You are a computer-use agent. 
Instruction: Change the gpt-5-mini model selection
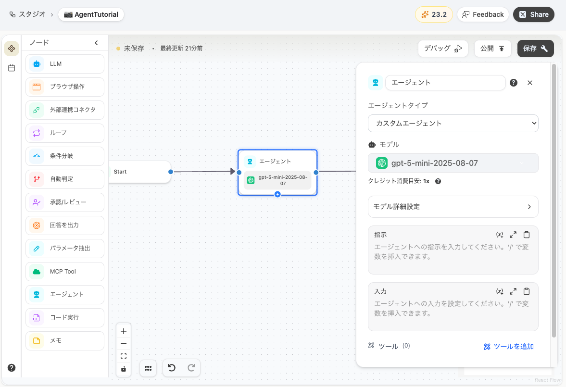[x=453, y=163]
